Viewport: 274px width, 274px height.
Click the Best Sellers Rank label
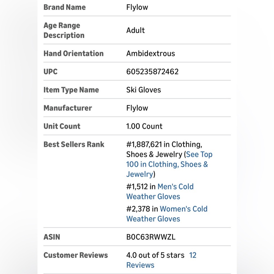(74, 144)
